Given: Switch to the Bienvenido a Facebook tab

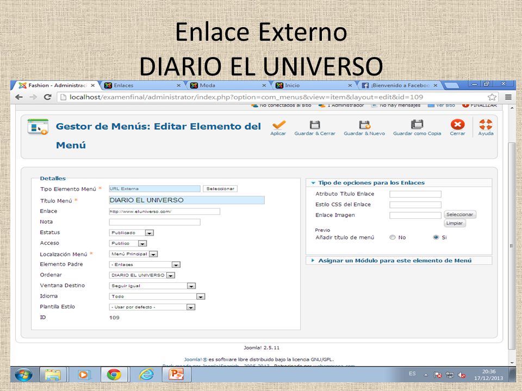Looking at the screenshot, I should pyautogui.click(x=400, y=85).
